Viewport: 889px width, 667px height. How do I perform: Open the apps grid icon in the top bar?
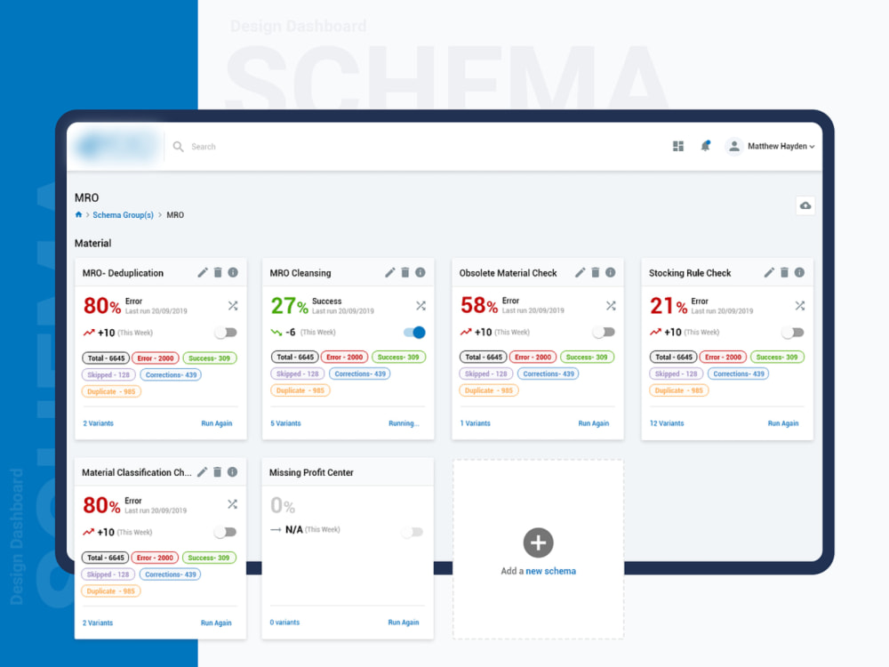pos(678,146)
